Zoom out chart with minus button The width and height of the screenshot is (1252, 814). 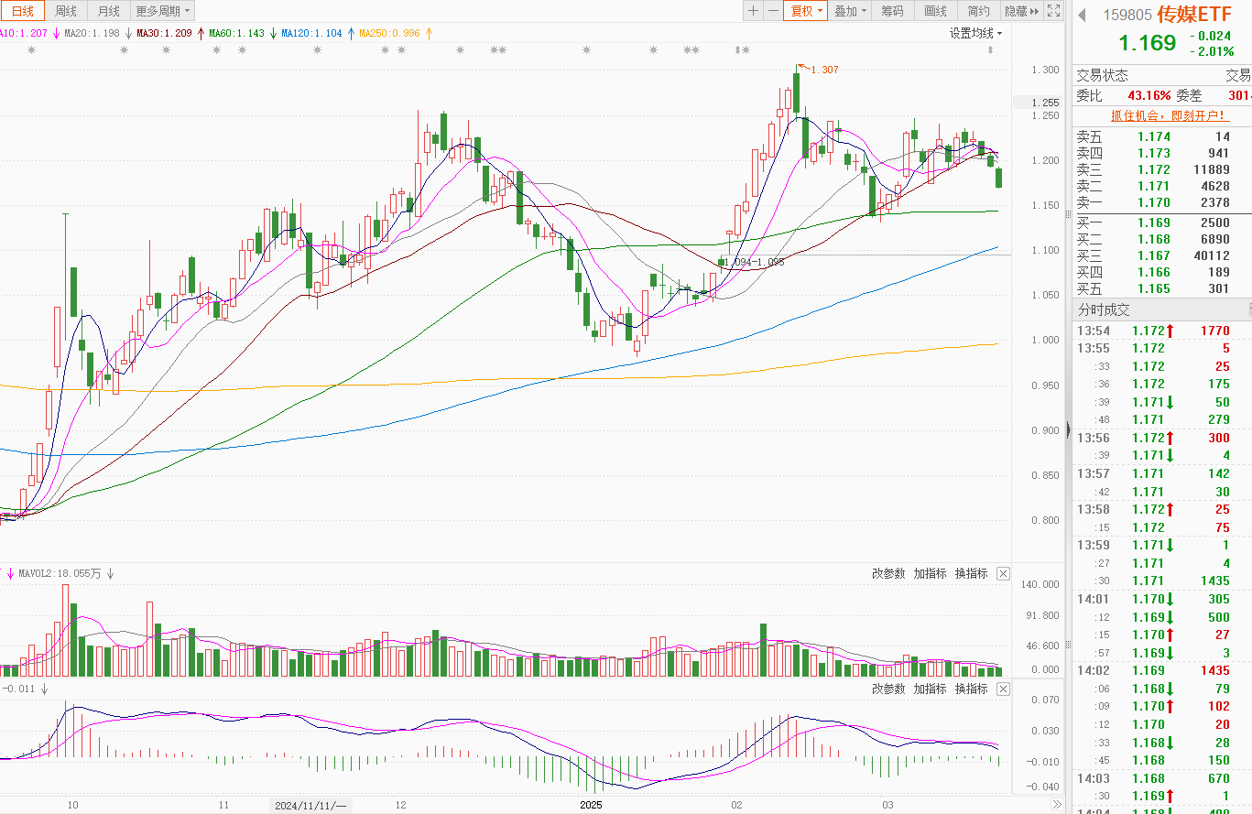point(773,11)
